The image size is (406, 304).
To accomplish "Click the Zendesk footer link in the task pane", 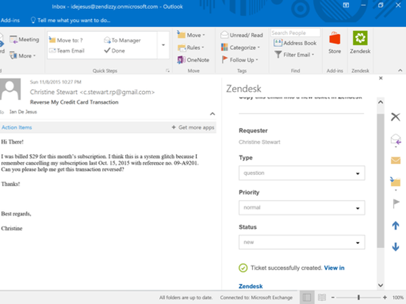I will point(250,286).
